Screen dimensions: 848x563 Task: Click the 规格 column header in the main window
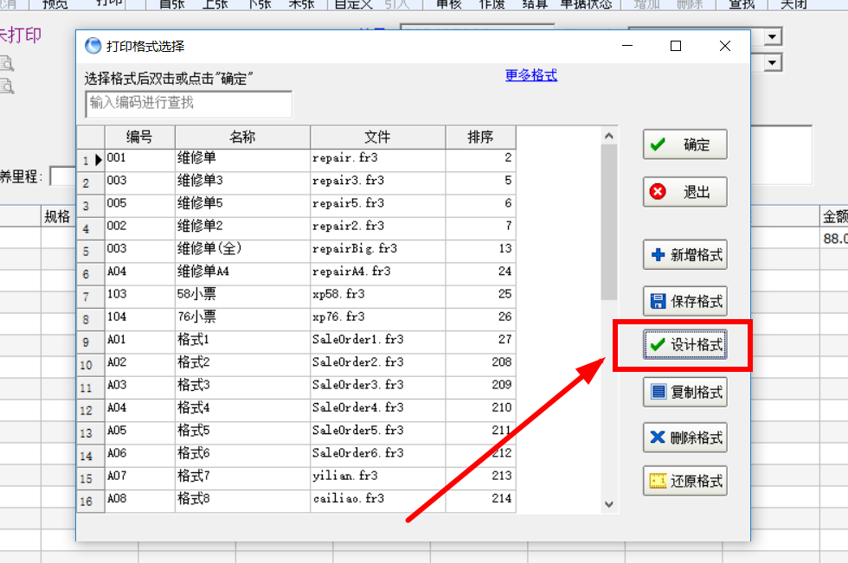point(57,217)
